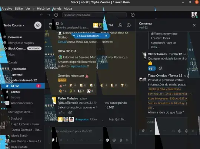The image size is (200, 149).
Task: Select the sd-12 channel
Action: [23, 86]
